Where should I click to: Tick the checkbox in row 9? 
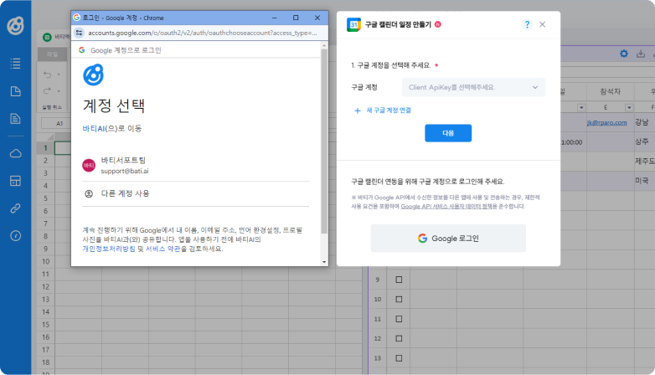[399, 280]
